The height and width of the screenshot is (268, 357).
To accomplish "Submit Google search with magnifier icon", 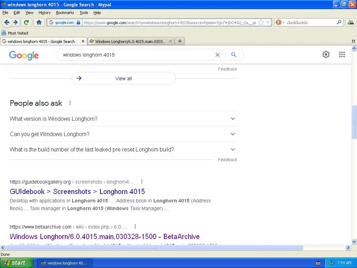I will tap(234, 55).
